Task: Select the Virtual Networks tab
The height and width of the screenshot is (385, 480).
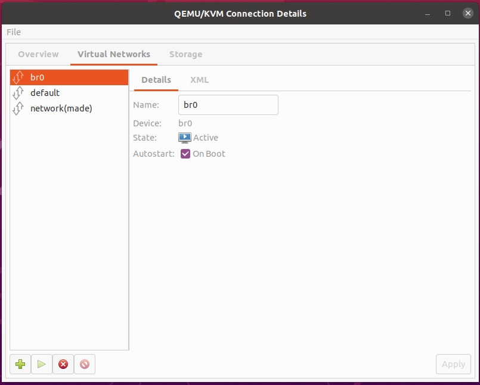Action: [114, 54]
